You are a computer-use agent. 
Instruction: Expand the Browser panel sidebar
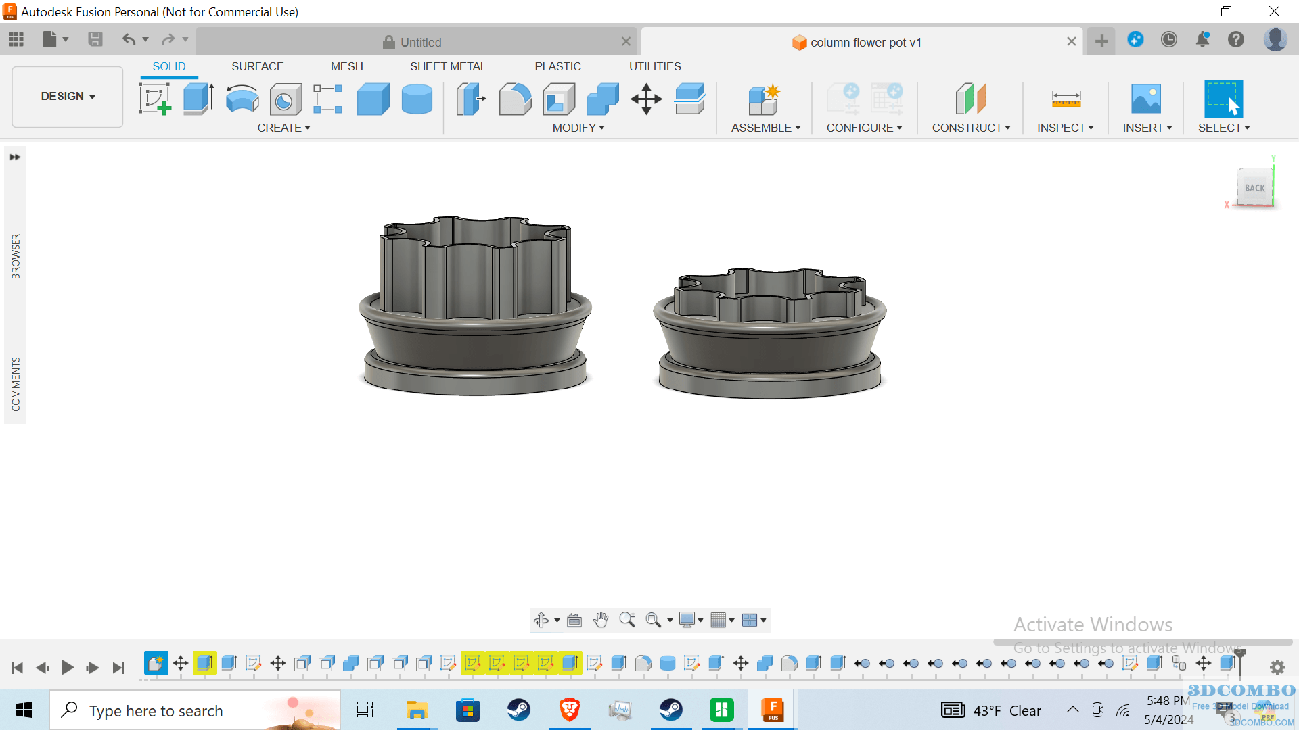click(x=15, y=157)
